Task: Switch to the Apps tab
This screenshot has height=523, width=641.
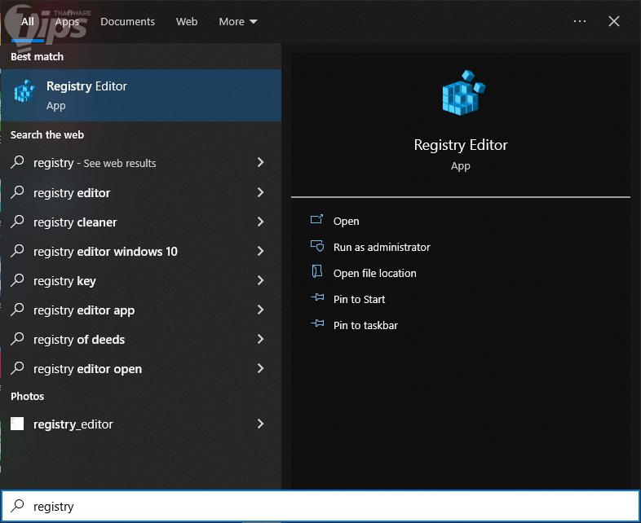Action: click(x=67, y=22)
